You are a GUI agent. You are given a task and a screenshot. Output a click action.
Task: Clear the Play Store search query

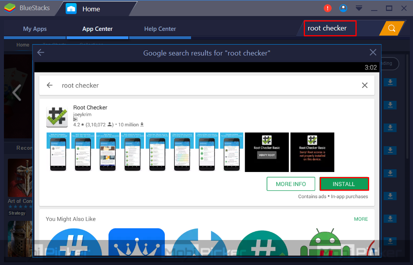pyautogui.click(x=365, y=85)
